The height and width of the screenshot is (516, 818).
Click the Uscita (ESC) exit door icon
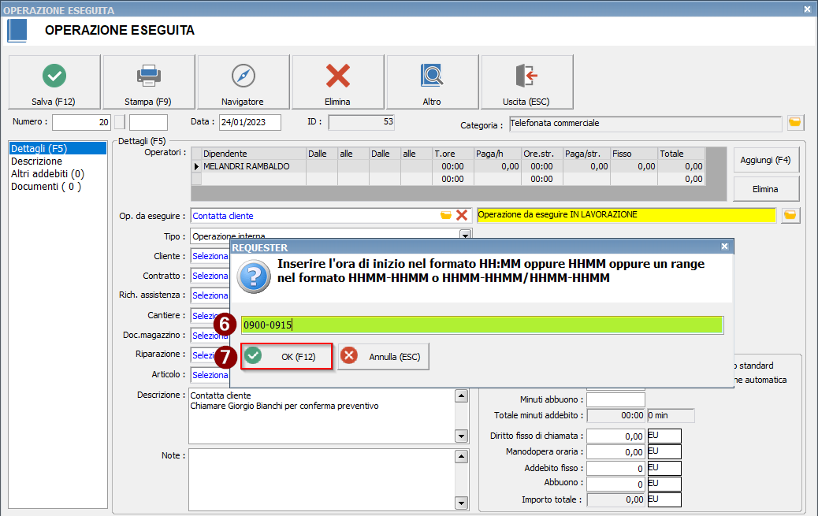click(526, 76)
